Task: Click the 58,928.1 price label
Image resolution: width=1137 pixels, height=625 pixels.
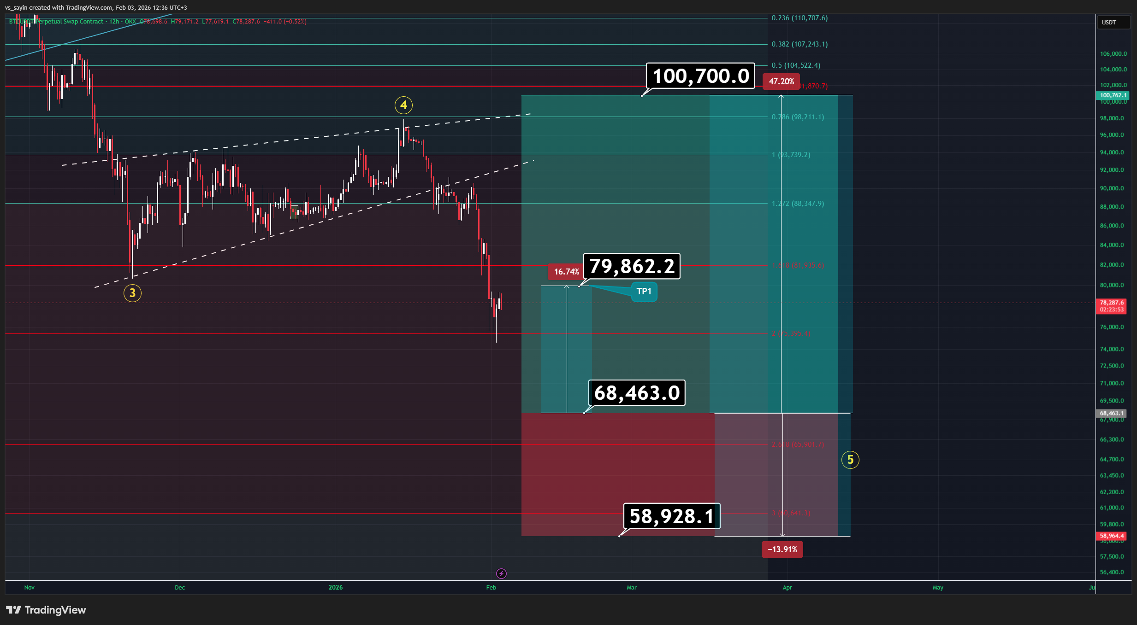Action: click(672, 516)
